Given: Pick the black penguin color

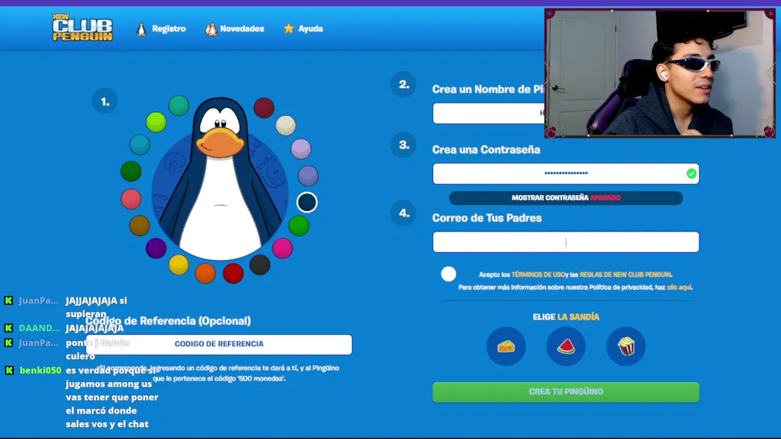Looking at the screenshot, I should tap(259, 265).
